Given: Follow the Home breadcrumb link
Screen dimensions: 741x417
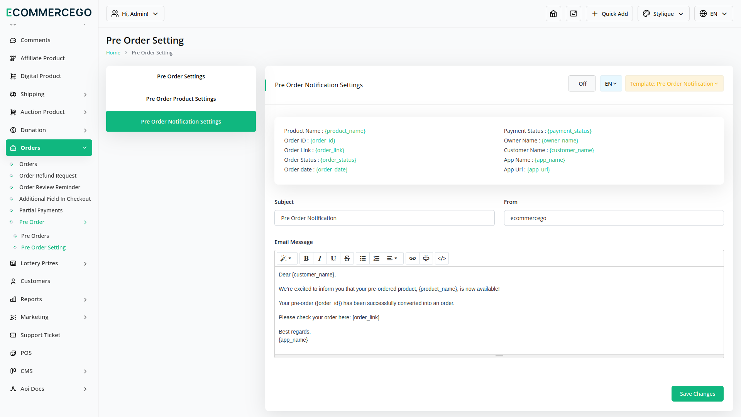Looking at the screenshot, I should (x=113, y=53).
